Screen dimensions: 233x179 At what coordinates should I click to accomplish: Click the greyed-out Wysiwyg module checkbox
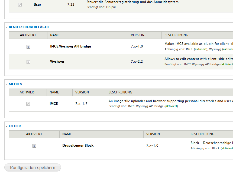[28, 62]
